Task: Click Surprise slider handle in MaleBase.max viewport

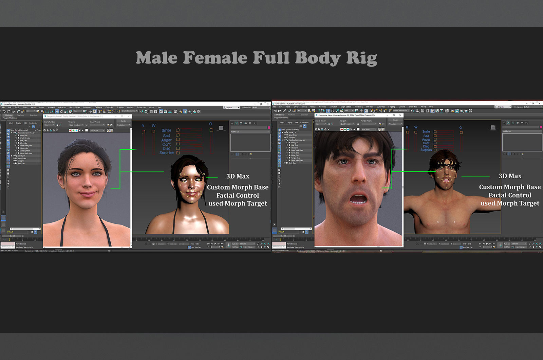Action: (x=435, y=150)
